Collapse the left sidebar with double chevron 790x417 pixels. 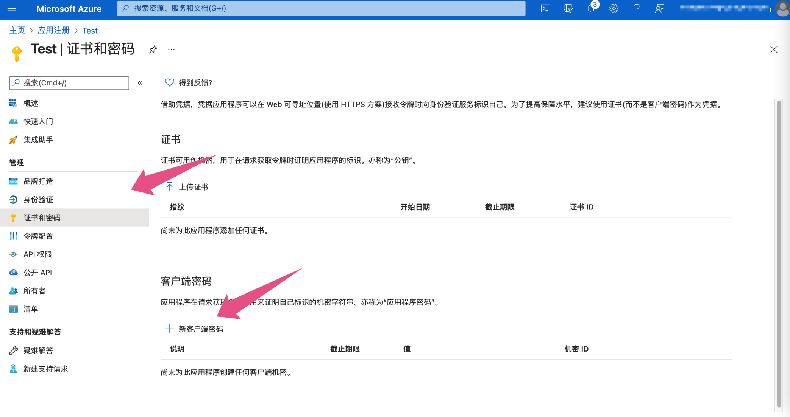[140, 83]
